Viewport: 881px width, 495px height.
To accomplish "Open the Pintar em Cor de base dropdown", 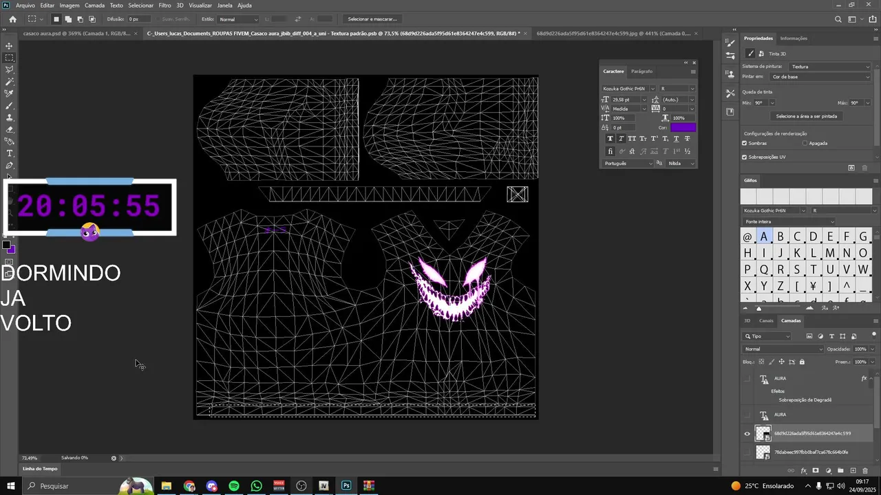I will click(820, 77).
